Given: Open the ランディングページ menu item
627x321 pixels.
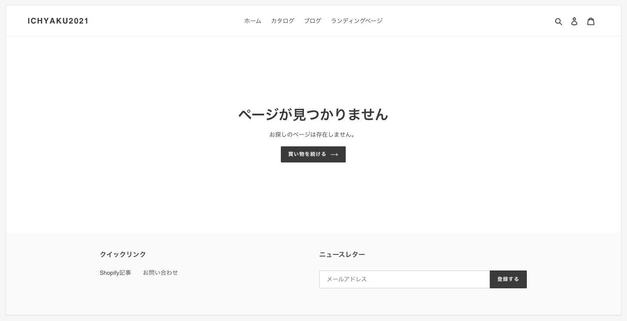Looking at the screenshot, I should 357,21.
